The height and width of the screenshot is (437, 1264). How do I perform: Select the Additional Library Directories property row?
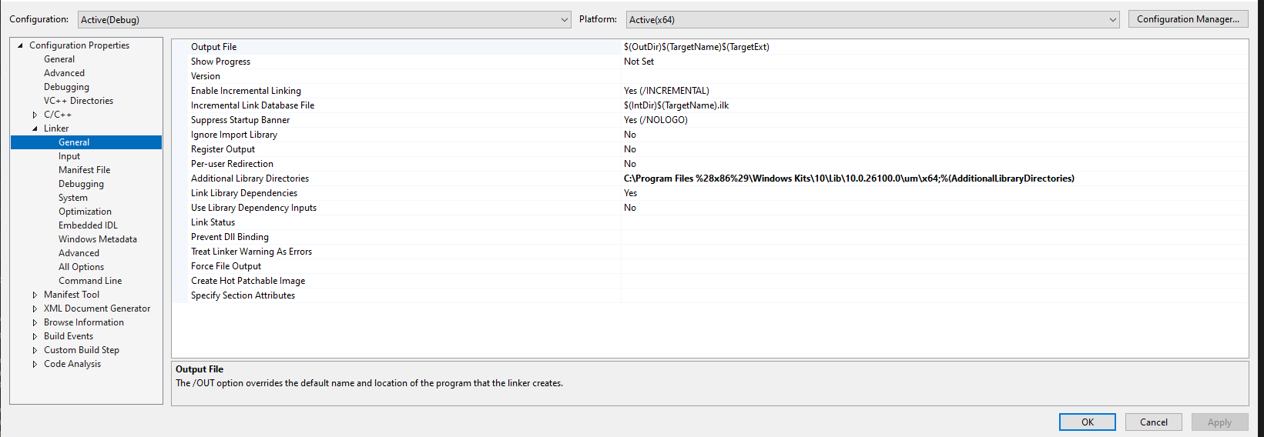click(250, 178)
